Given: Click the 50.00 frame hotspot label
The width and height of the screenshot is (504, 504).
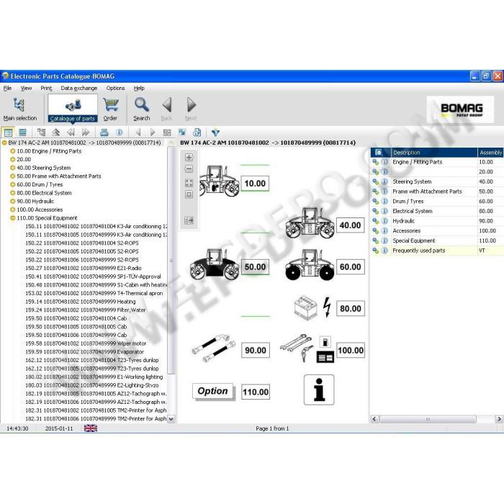Looking at the screenshot, I should (255, 267).
